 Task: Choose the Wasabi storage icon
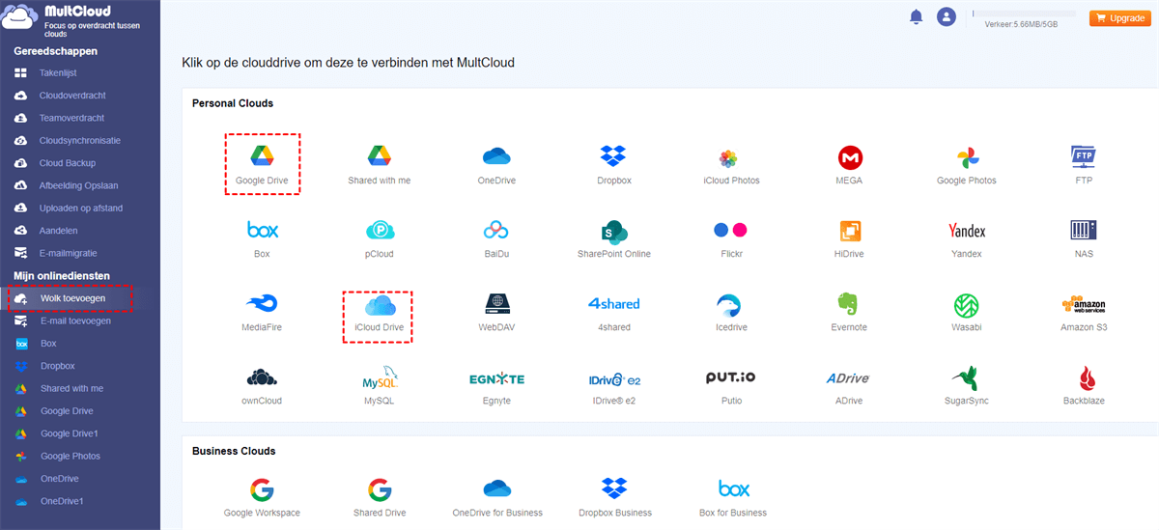tap(967, 304)
